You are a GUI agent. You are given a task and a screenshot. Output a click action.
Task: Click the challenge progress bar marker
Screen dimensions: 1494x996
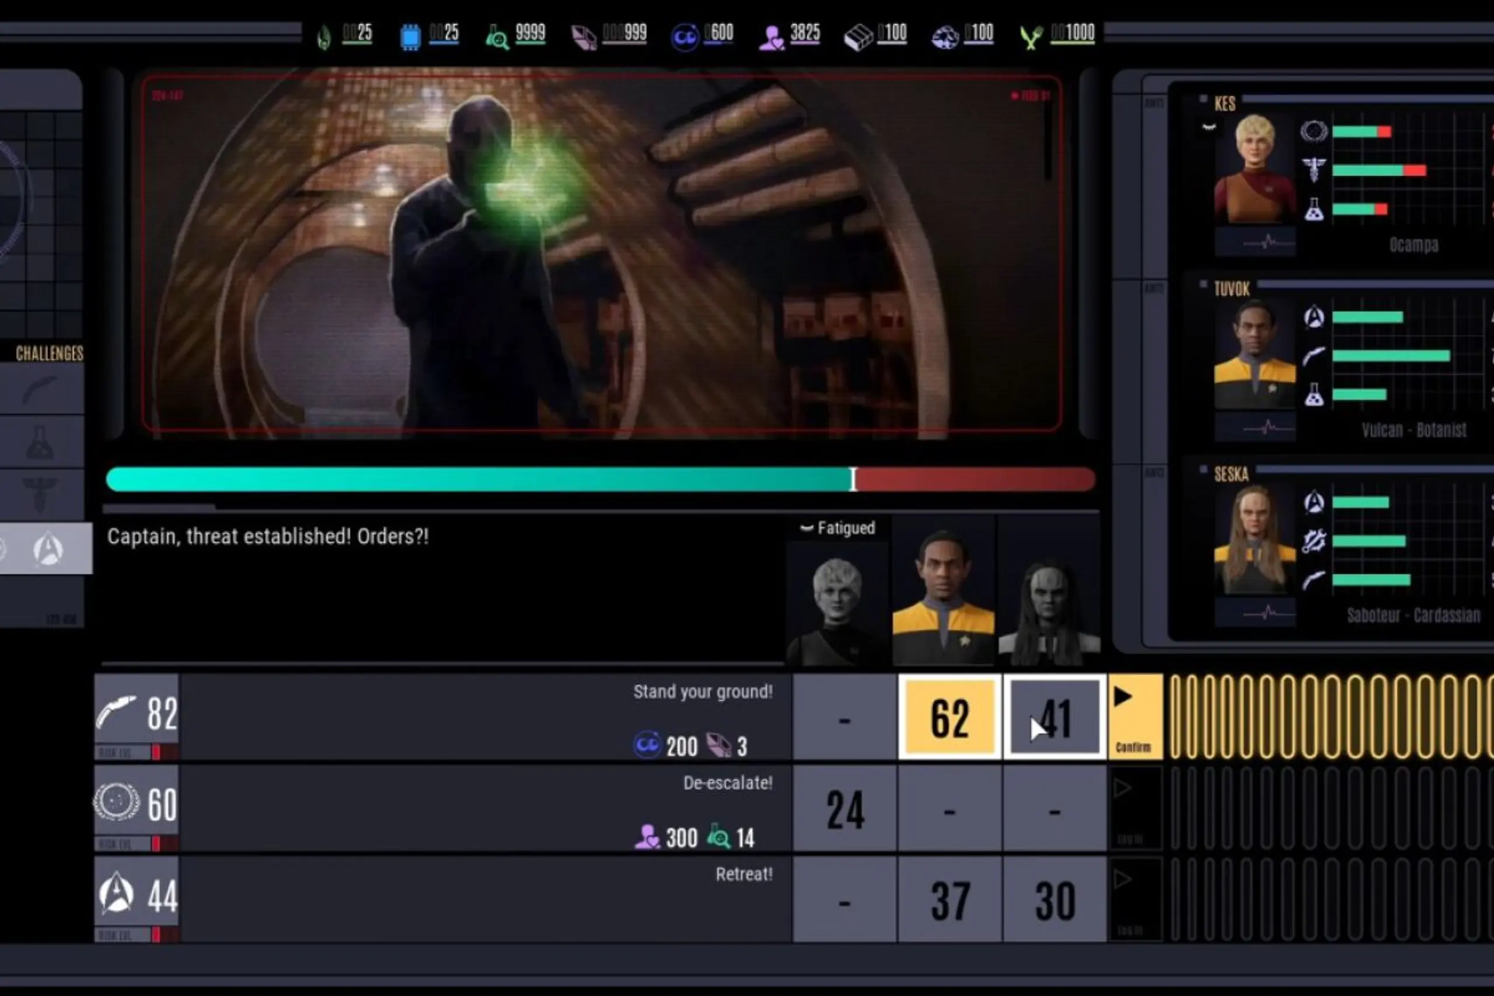point(853,479)
